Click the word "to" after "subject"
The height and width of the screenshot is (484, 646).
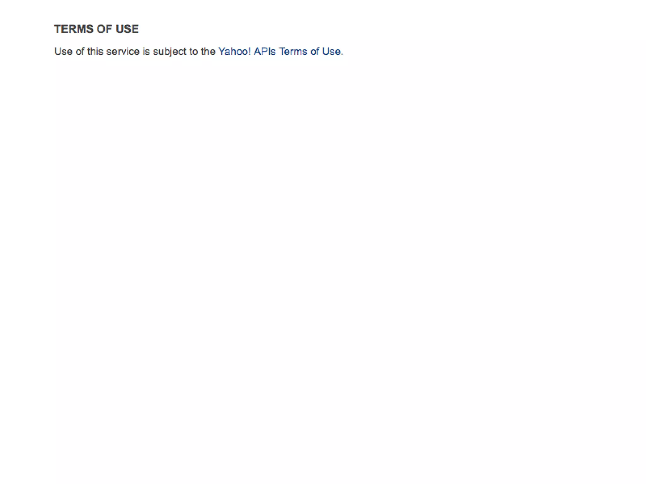tap(193, 51)
